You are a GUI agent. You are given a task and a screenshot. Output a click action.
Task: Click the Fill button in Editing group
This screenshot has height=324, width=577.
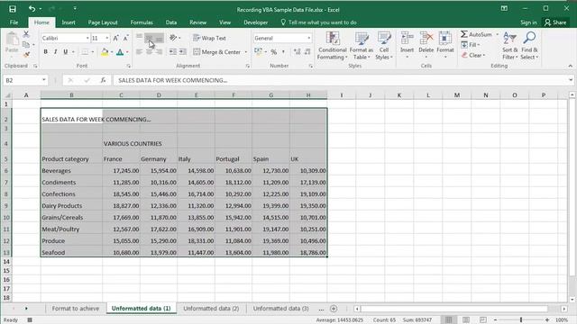pyautogui.click(x=470, y=44)
